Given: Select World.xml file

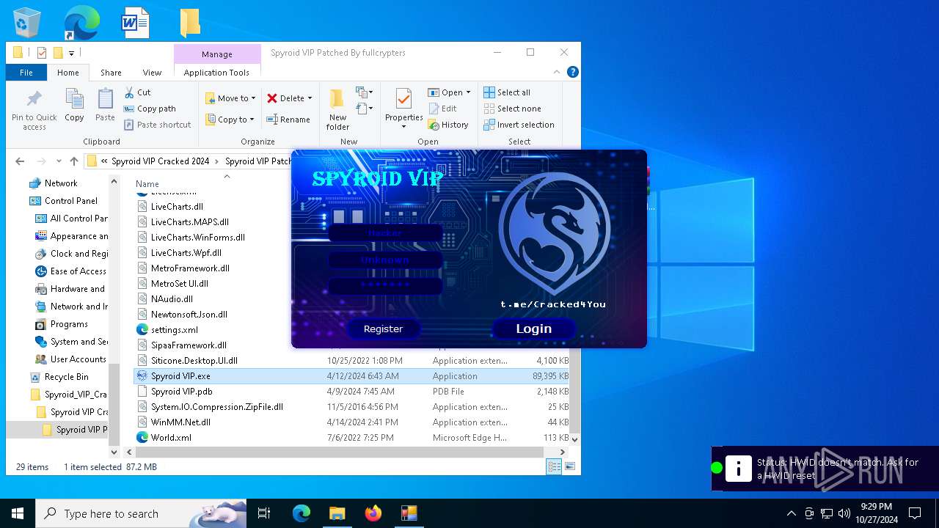Looking at the screenshot, I should [171, 438].
